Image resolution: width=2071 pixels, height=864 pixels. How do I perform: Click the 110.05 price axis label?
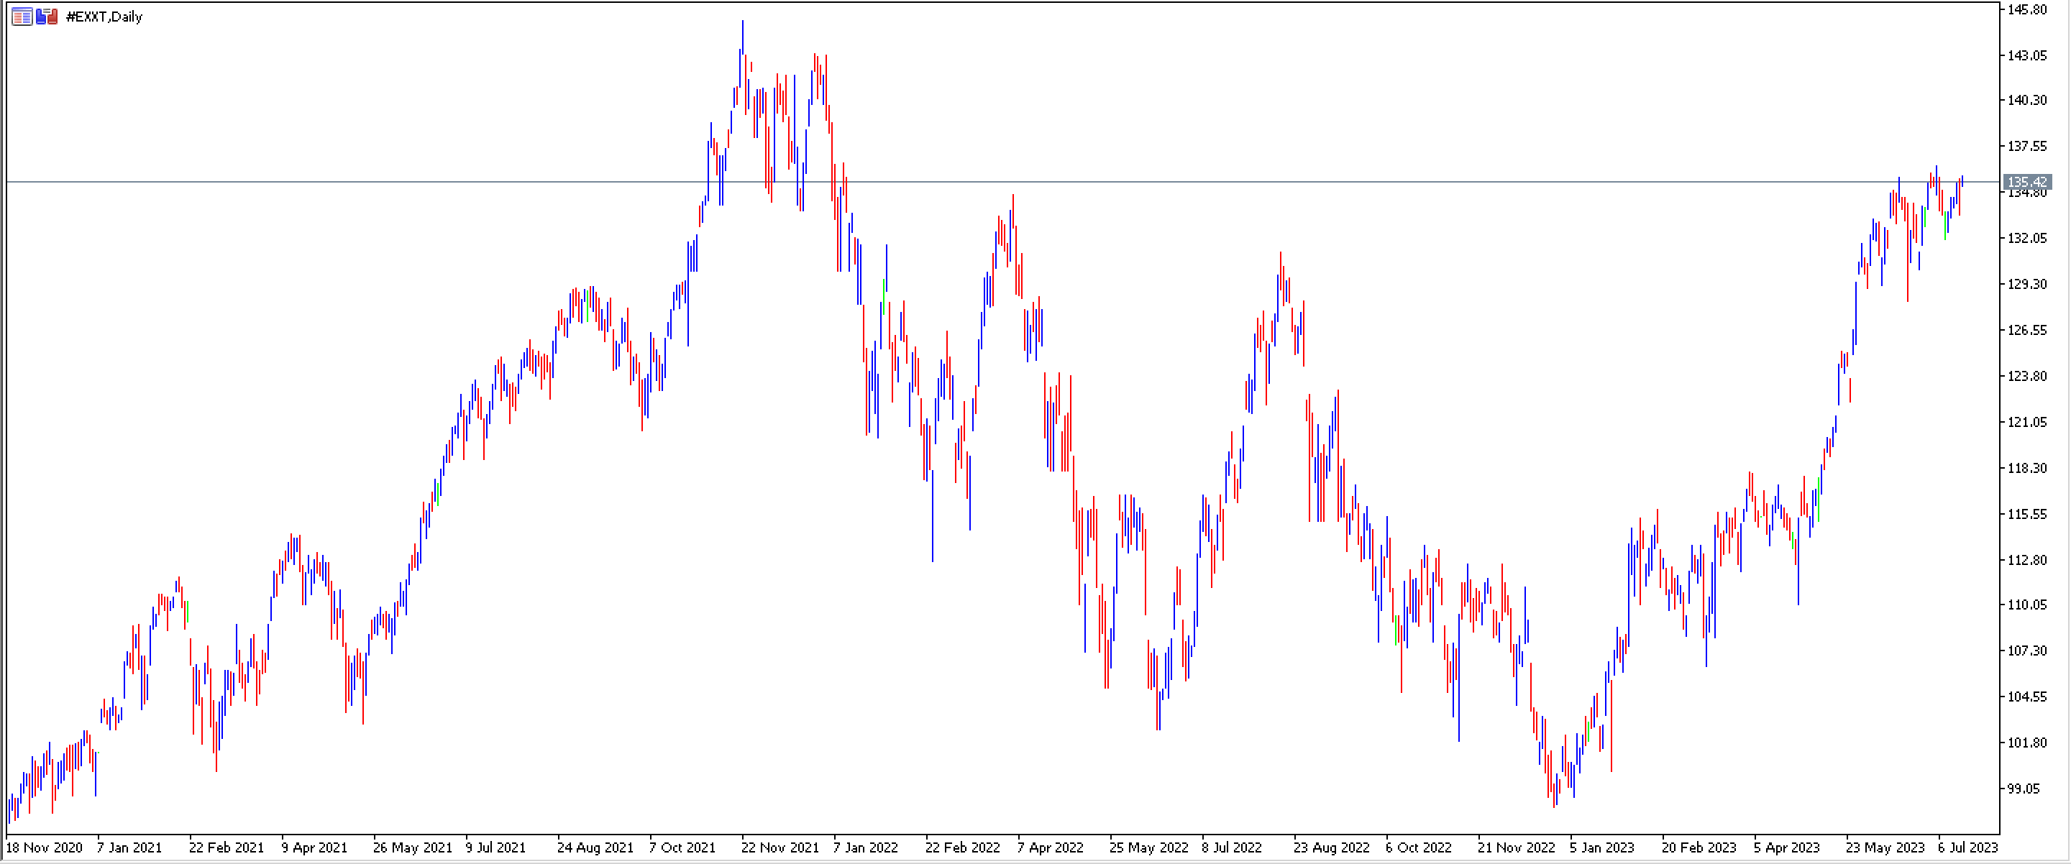[2028, 605]
